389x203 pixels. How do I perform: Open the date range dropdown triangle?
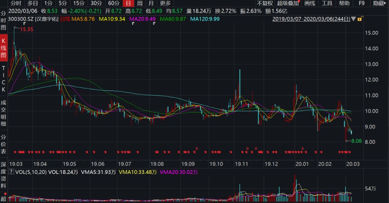[353, 19]
